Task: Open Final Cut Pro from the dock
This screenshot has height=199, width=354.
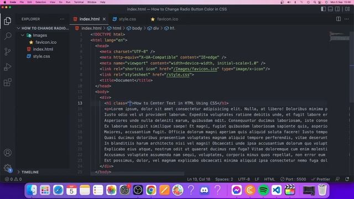Action: click(290, 190)
